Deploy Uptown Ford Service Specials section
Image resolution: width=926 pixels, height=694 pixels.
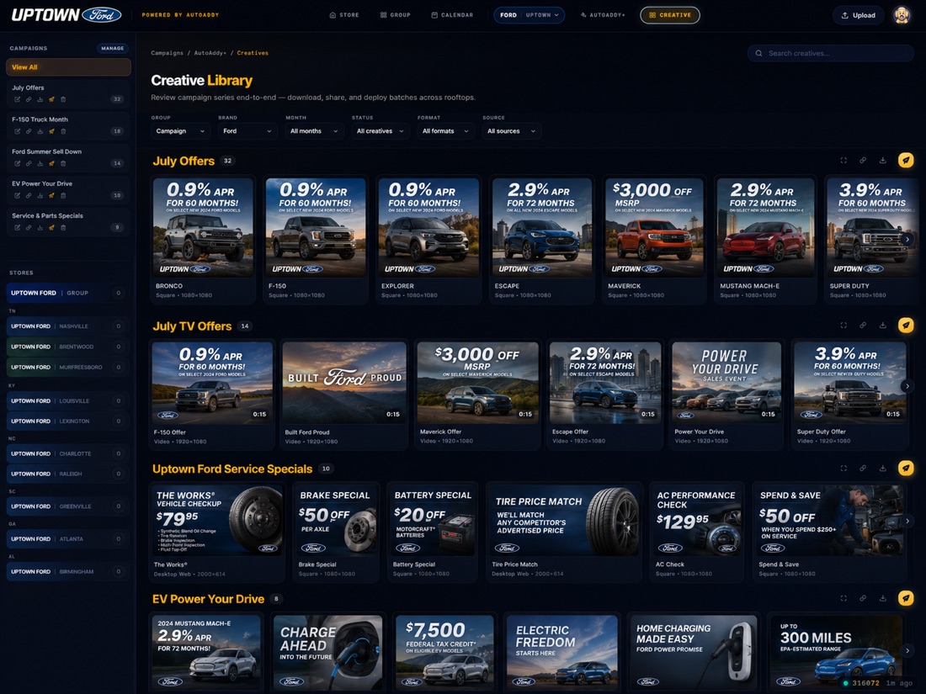[x=906, y=468]
